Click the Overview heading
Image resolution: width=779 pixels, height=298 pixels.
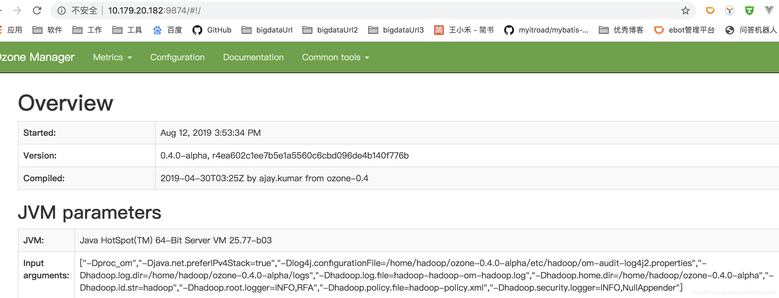[66, 103]
